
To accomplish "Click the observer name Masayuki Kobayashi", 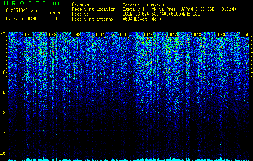I will coord(144,4).
